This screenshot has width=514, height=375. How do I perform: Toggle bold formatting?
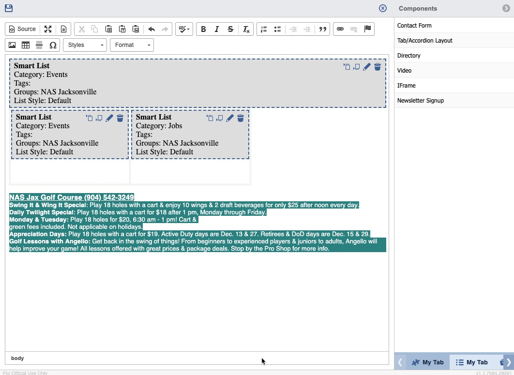pyautogui.click(x=203, y=29)
